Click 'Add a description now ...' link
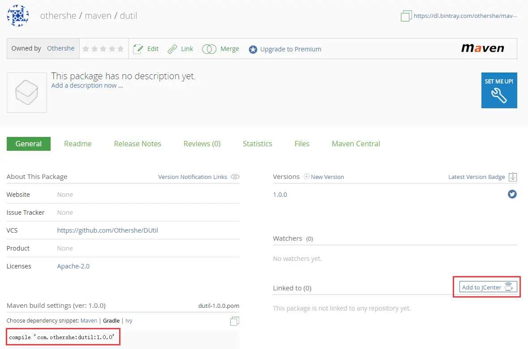The image size is (528, 349). (x=87, y=85)
